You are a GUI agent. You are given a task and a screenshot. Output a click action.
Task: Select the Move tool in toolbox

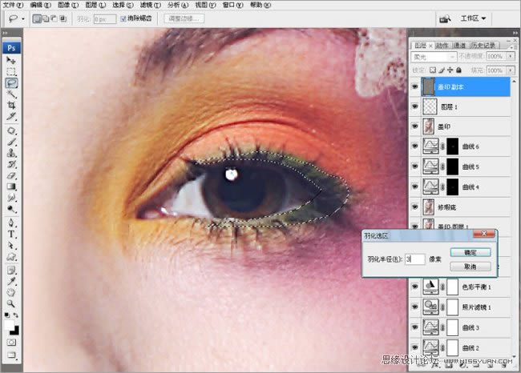tap(11, 60)
